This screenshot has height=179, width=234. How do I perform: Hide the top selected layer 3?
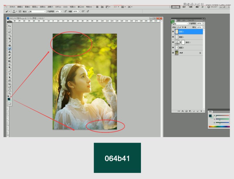(x=173, y=32)
